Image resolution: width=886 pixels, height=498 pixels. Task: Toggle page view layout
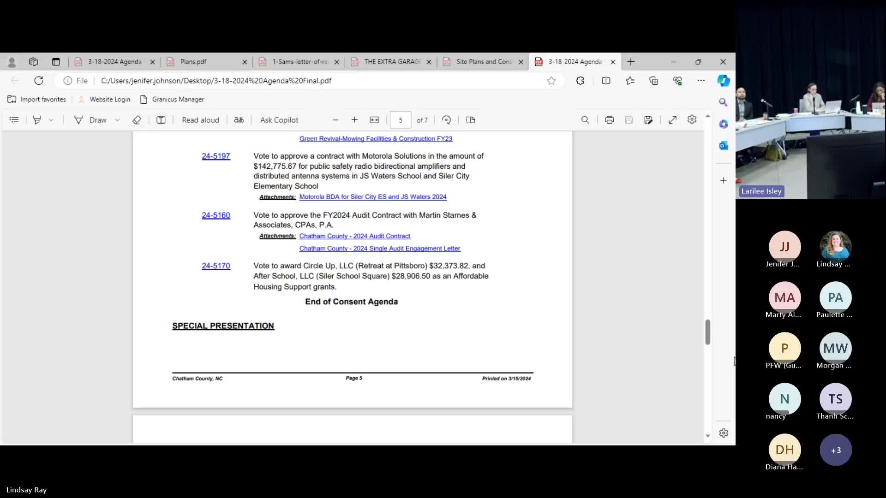tap(471, 120)
